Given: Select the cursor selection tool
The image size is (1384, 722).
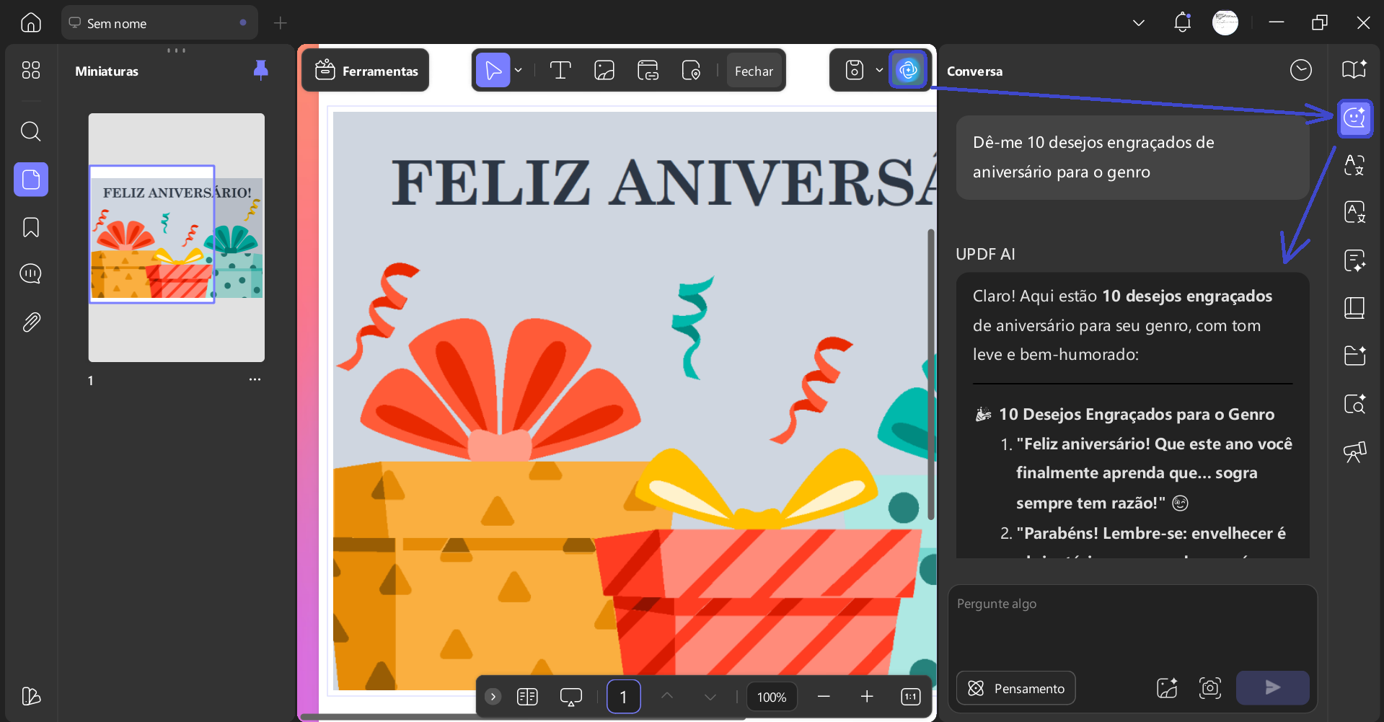Looking at the screenshot, I should [493, 70].
